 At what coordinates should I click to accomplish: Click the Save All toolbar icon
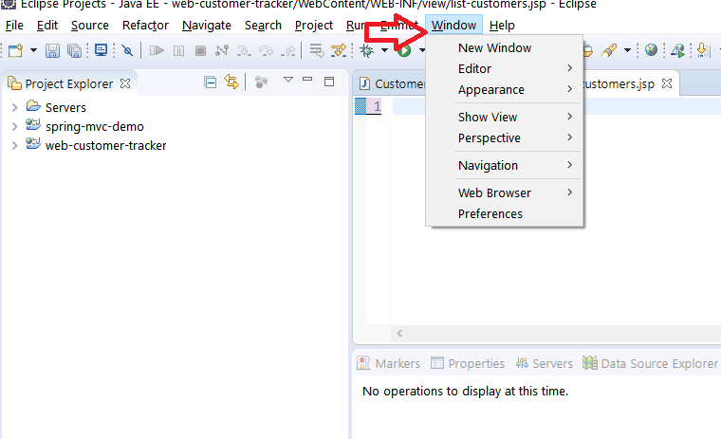pos(74,50)
